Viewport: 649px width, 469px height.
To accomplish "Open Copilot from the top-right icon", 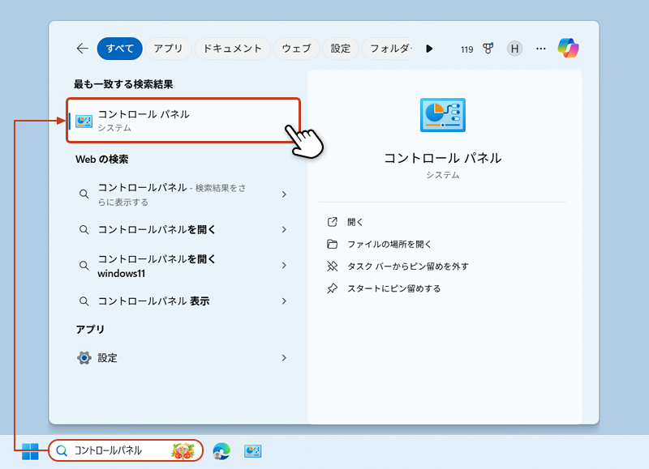I will tap(569, 49).
